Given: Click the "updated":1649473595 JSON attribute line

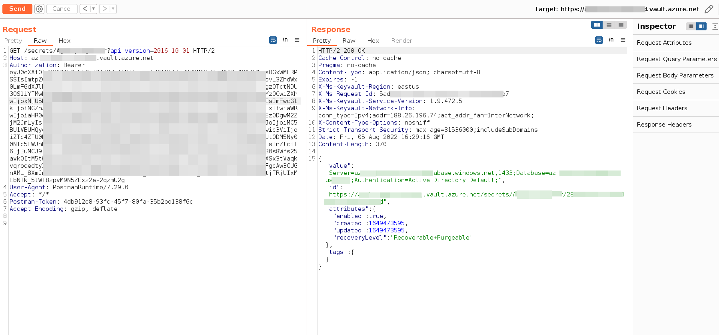Looking at the screenshot, I should click(x=370, y=230).
